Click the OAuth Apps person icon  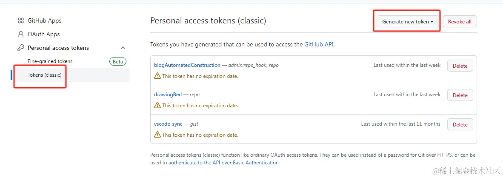coord(20,34)
